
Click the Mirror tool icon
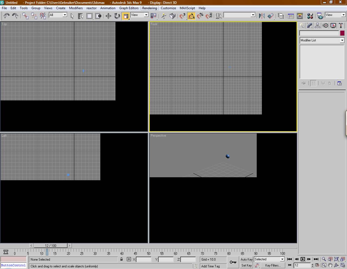(262, 16)
